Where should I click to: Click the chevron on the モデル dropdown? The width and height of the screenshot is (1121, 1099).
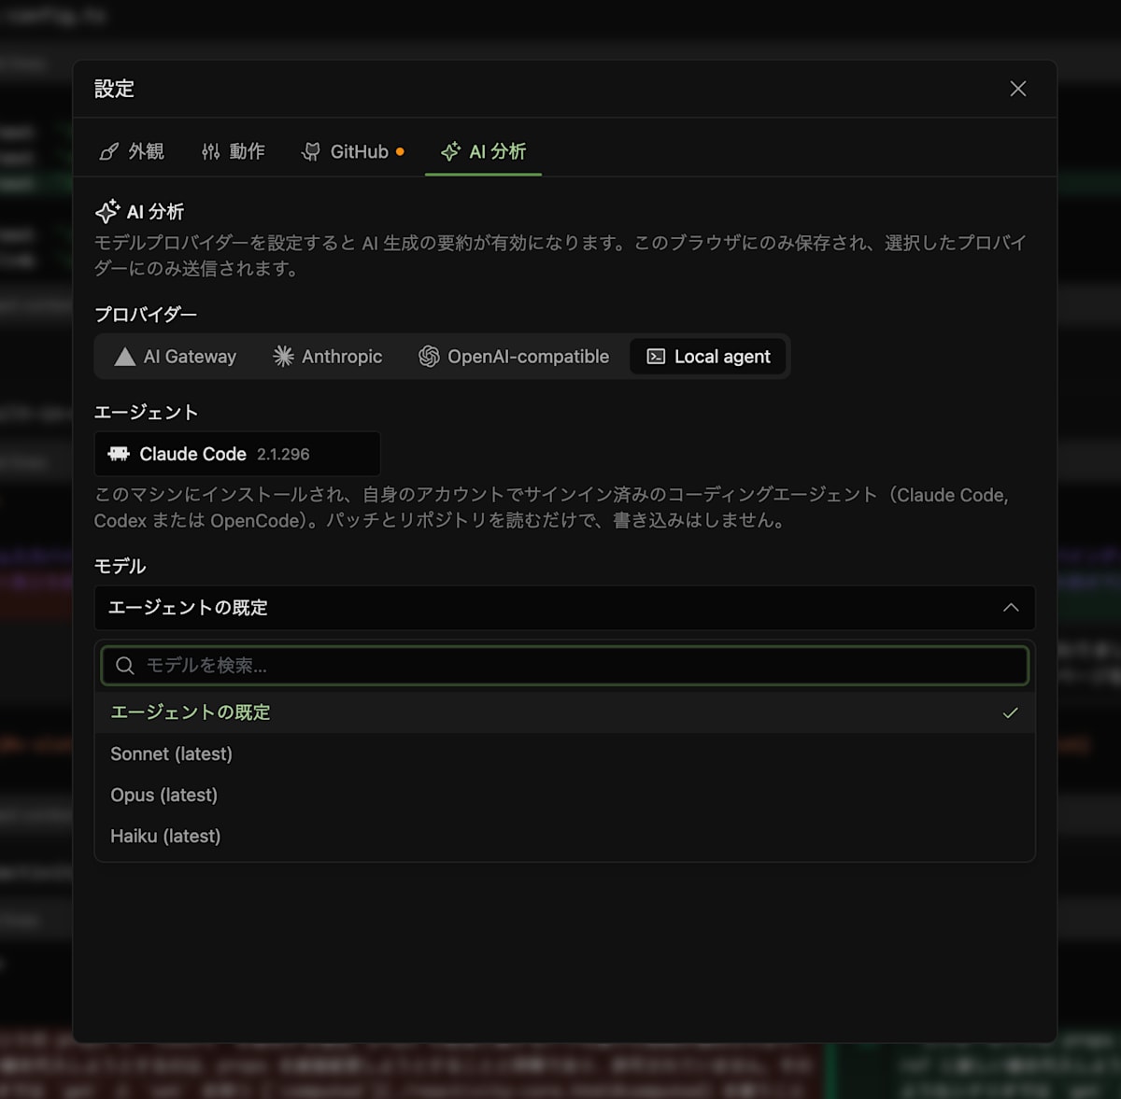(x=1011, y=608)
